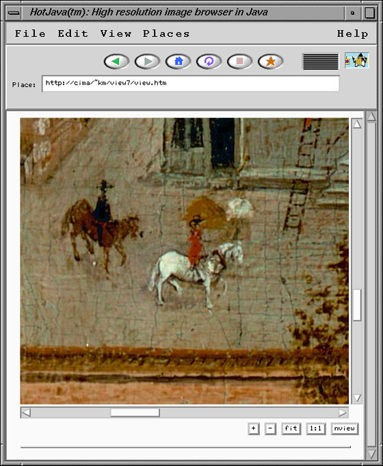Open the Edit menu
Image resolution: width=383 pixels, height=466 pixels.
tap(72, 34)
